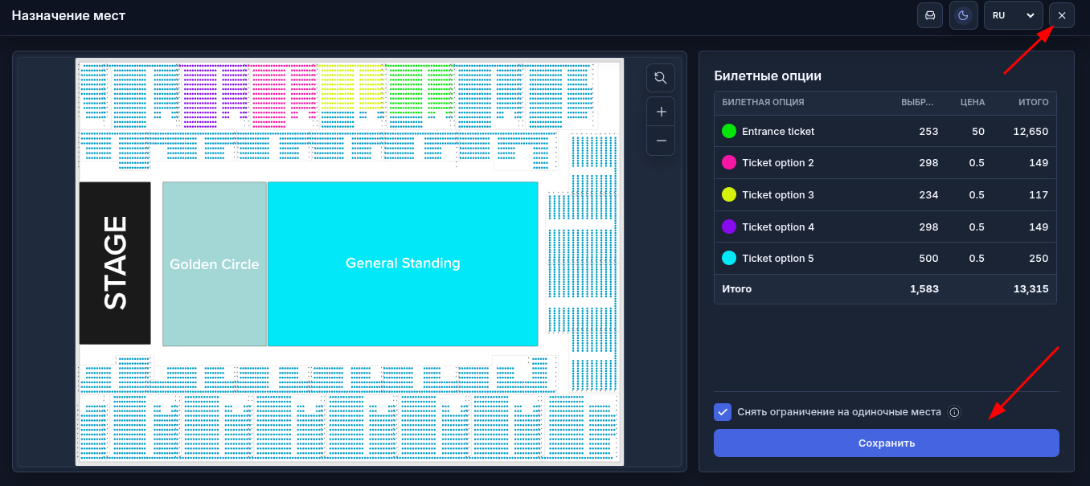Select the green Entrance ticket swatch

click(729, 131)
